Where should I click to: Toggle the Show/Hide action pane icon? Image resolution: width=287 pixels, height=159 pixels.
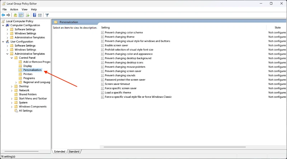click(40, 15)
